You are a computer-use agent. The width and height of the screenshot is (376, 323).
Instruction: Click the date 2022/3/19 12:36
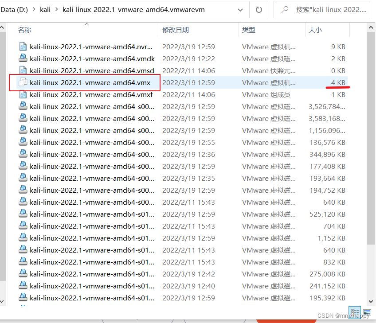(188, 155)
